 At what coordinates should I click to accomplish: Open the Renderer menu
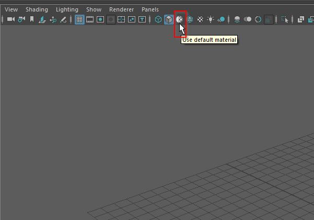(x=121, y=9)
